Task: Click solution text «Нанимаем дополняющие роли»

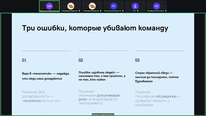Action: pyautogui.click(x=99, y=97)
